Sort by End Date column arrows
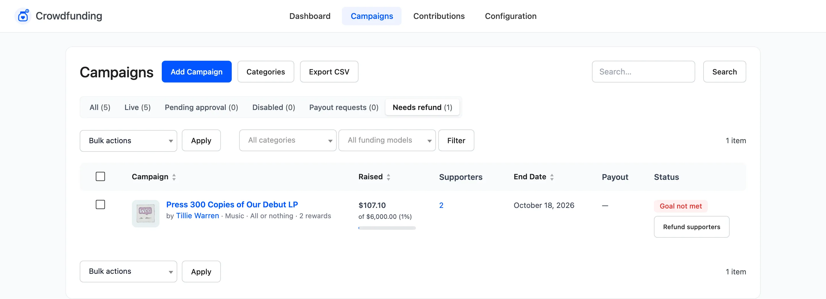This screenshot has width=826, height=299. coord(552,177)
